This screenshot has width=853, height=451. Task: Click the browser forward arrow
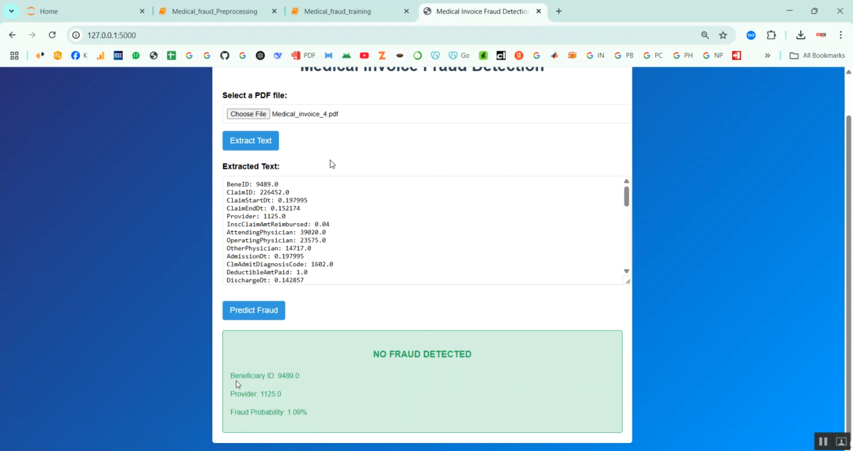32,35
